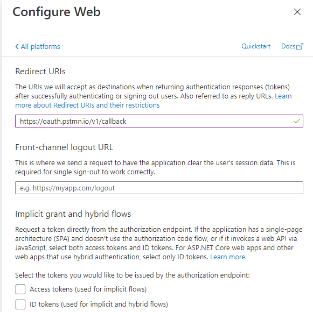Screen dimensions: 313x312
Task: Enable the ID tokens checkbox
Action: pyautogui.click(x=20, y=304)
